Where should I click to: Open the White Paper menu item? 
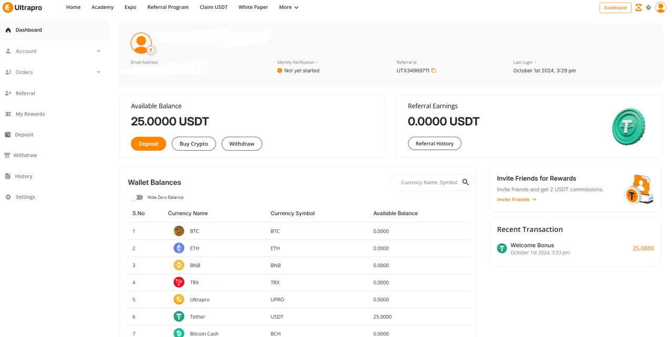coord(253,7)
